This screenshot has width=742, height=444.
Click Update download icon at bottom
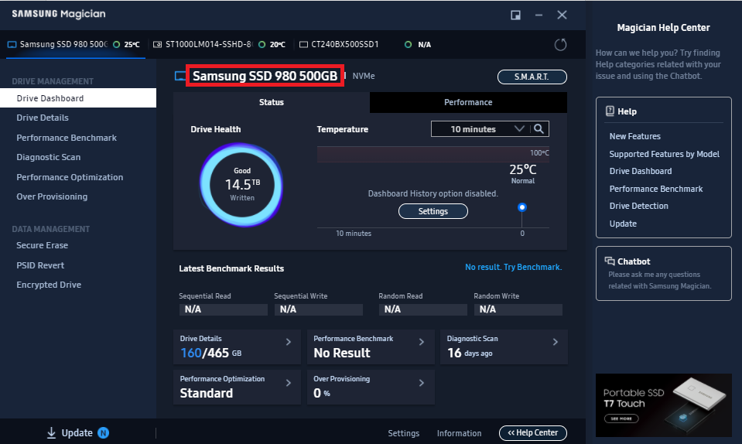51,432
